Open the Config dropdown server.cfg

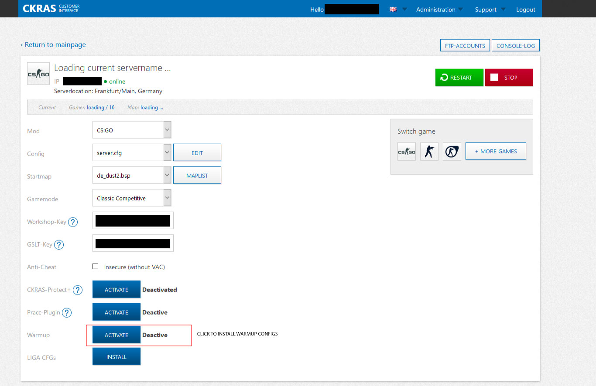coord(132,152)
